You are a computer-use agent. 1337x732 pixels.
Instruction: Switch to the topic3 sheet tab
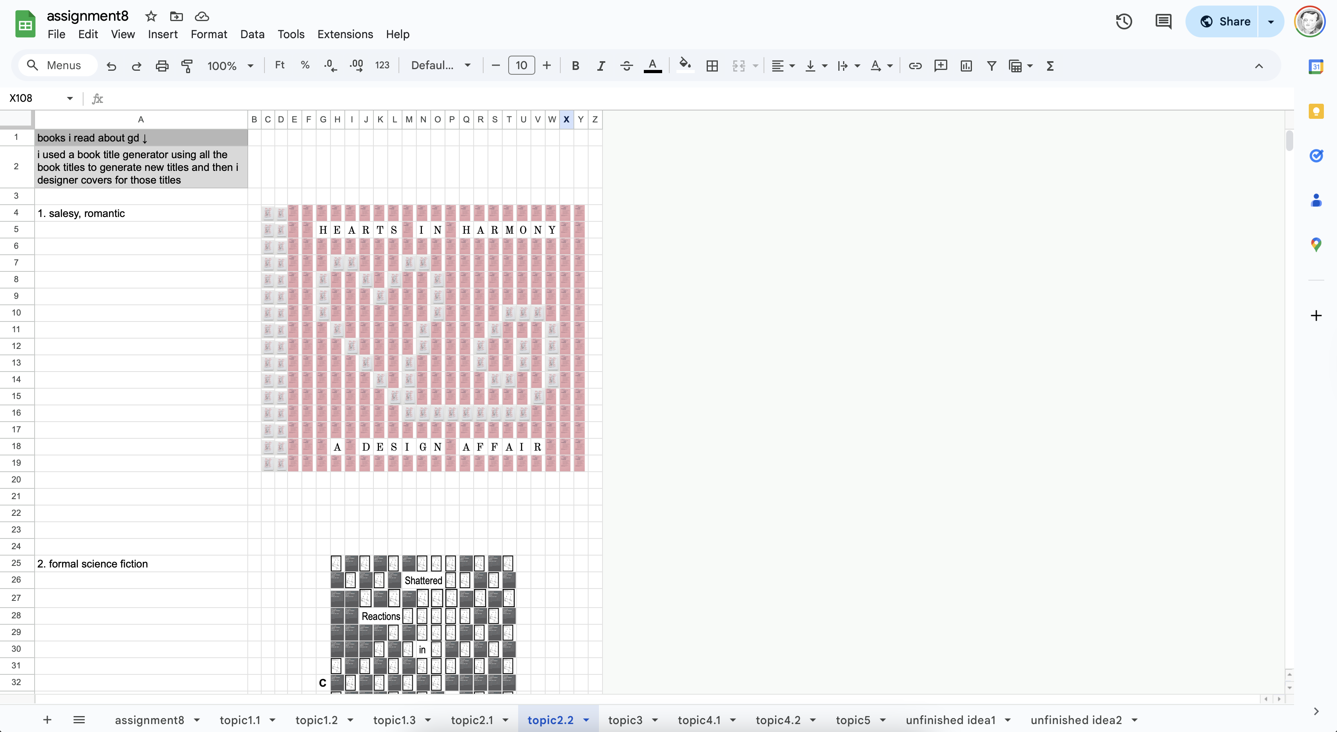click(625, 720)
